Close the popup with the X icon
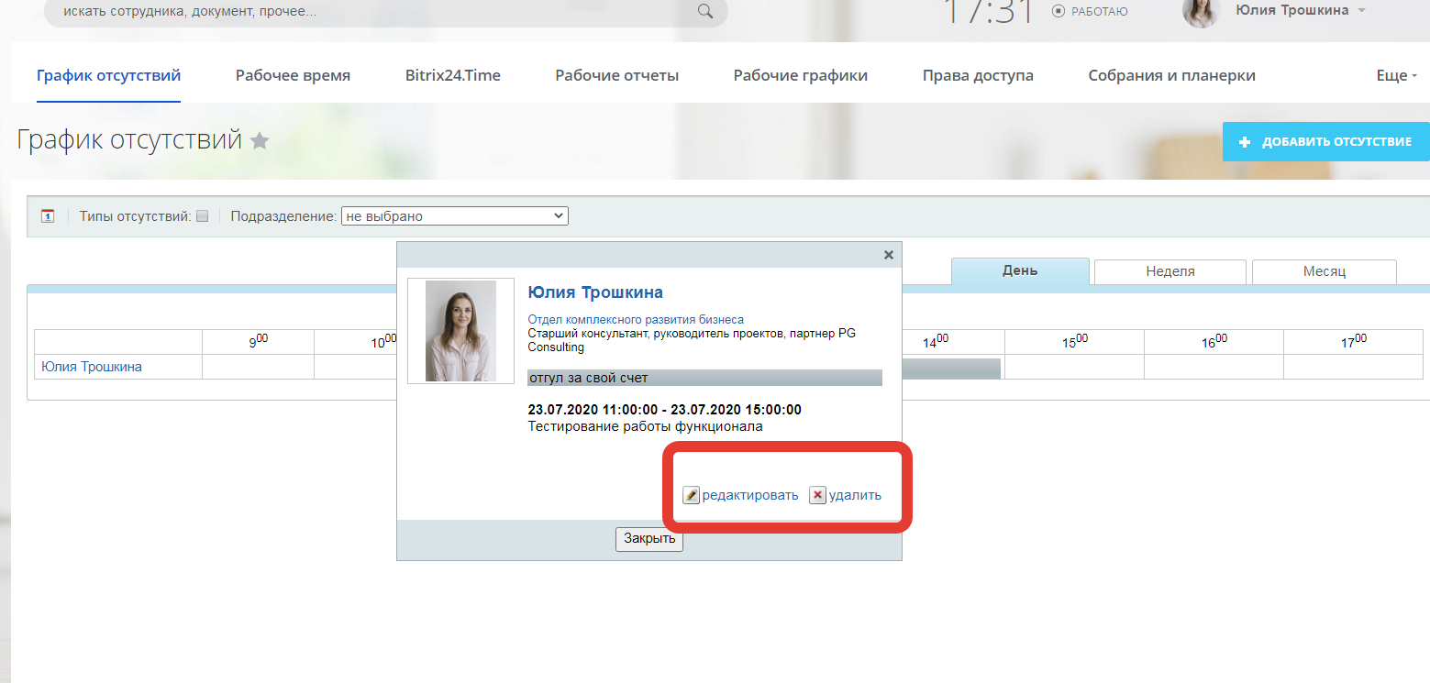 pyautogui.click(x=888, y=255)
